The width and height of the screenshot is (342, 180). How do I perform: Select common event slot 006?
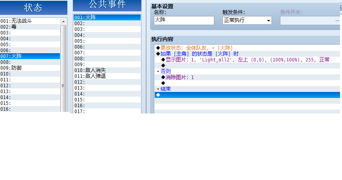point(107,47)
